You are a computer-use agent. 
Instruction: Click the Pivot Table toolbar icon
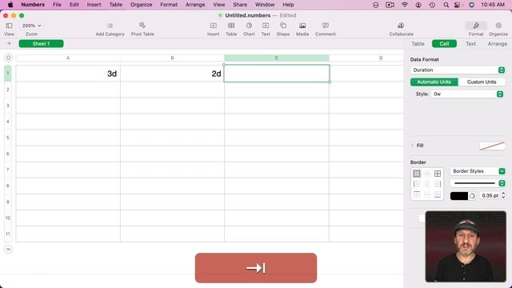(142, 26)
